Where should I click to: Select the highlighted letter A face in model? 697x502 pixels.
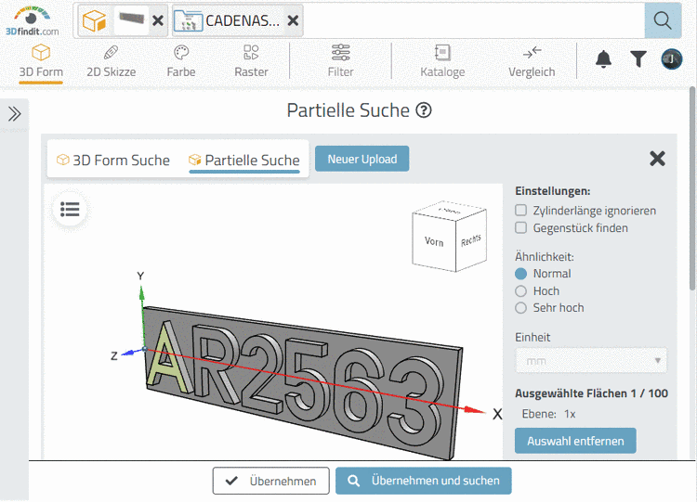coord(165,364)
